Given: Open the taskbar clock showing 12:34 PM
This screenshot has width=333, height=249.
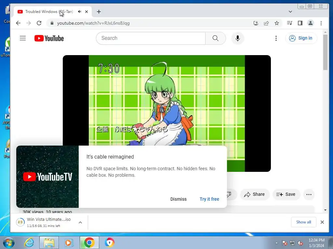Looking at the screenshot, I should (x=316, y=243).
